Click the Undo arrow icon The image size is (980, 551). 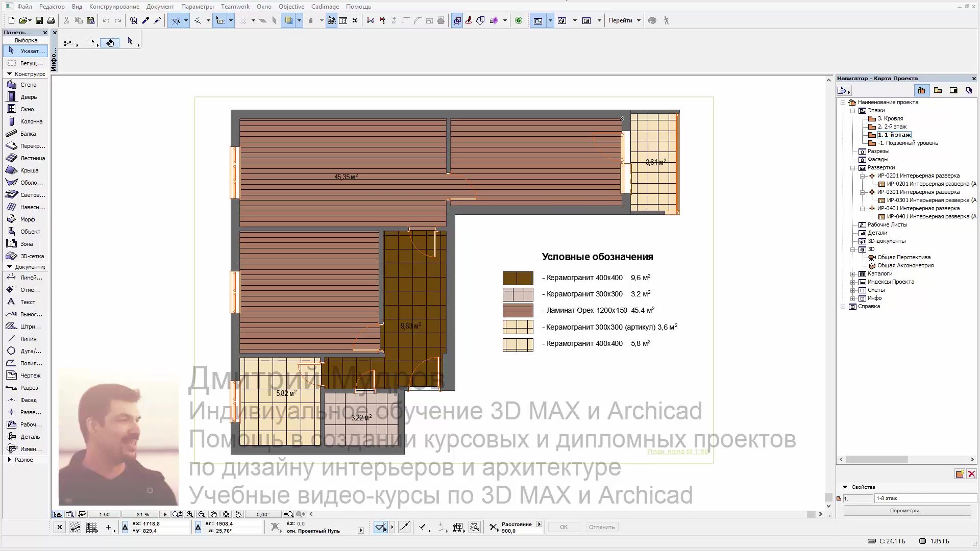coord(106,20)
